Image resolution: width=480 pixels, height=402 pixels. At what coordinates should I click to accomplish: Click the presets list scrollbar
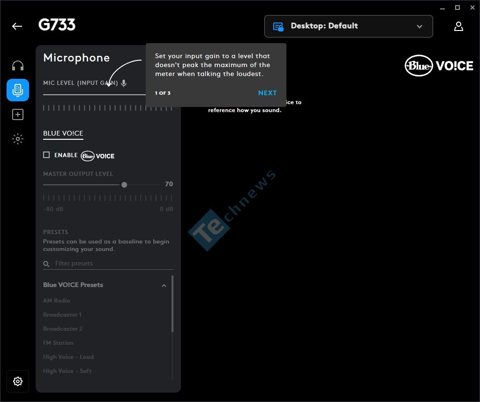coord(172,303)
